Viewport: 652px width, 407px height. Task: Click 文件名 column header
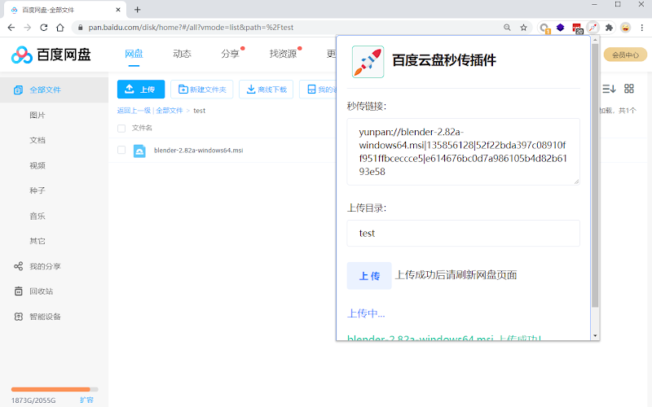coord(142,128)
